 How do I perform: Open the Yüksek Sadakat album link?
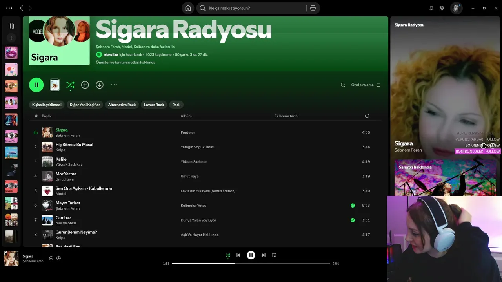[x=194, y=162]
